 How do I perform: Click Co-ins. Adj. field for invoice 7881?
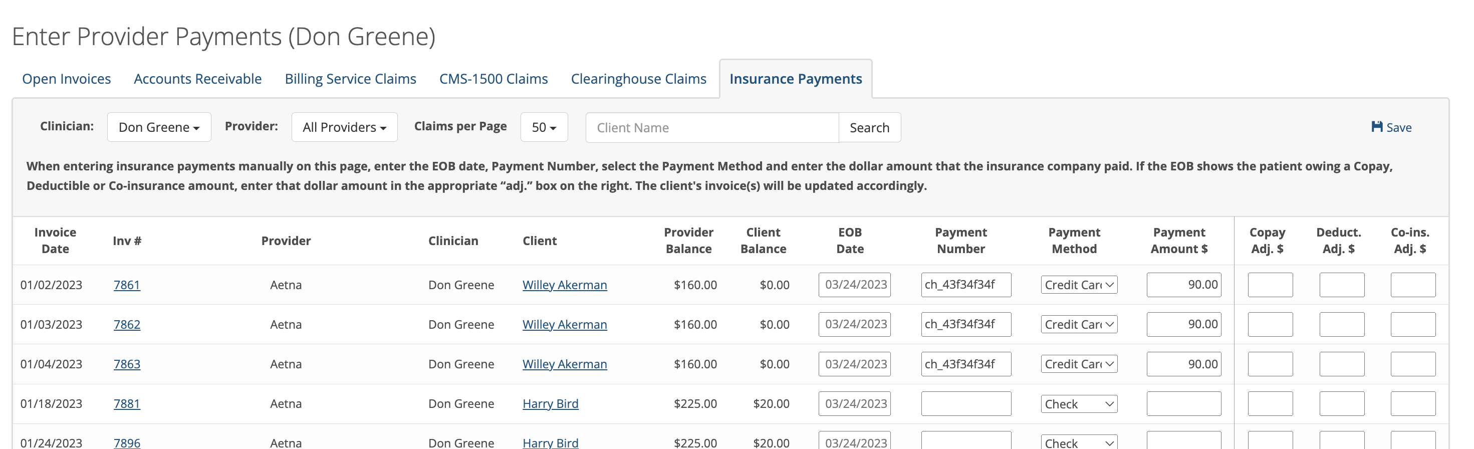coord(1413,404)
